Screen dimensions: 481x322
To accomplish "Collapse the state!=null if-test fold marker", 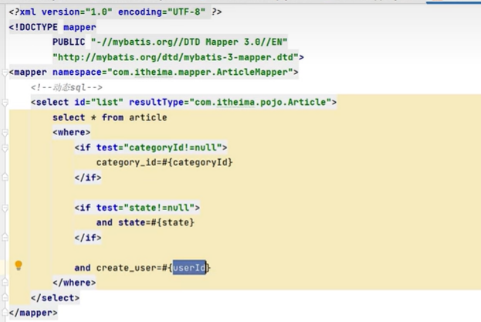I will (x=5, y=208).
